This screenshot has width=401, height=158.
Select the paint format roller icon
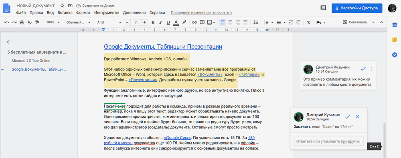point(37,22)
